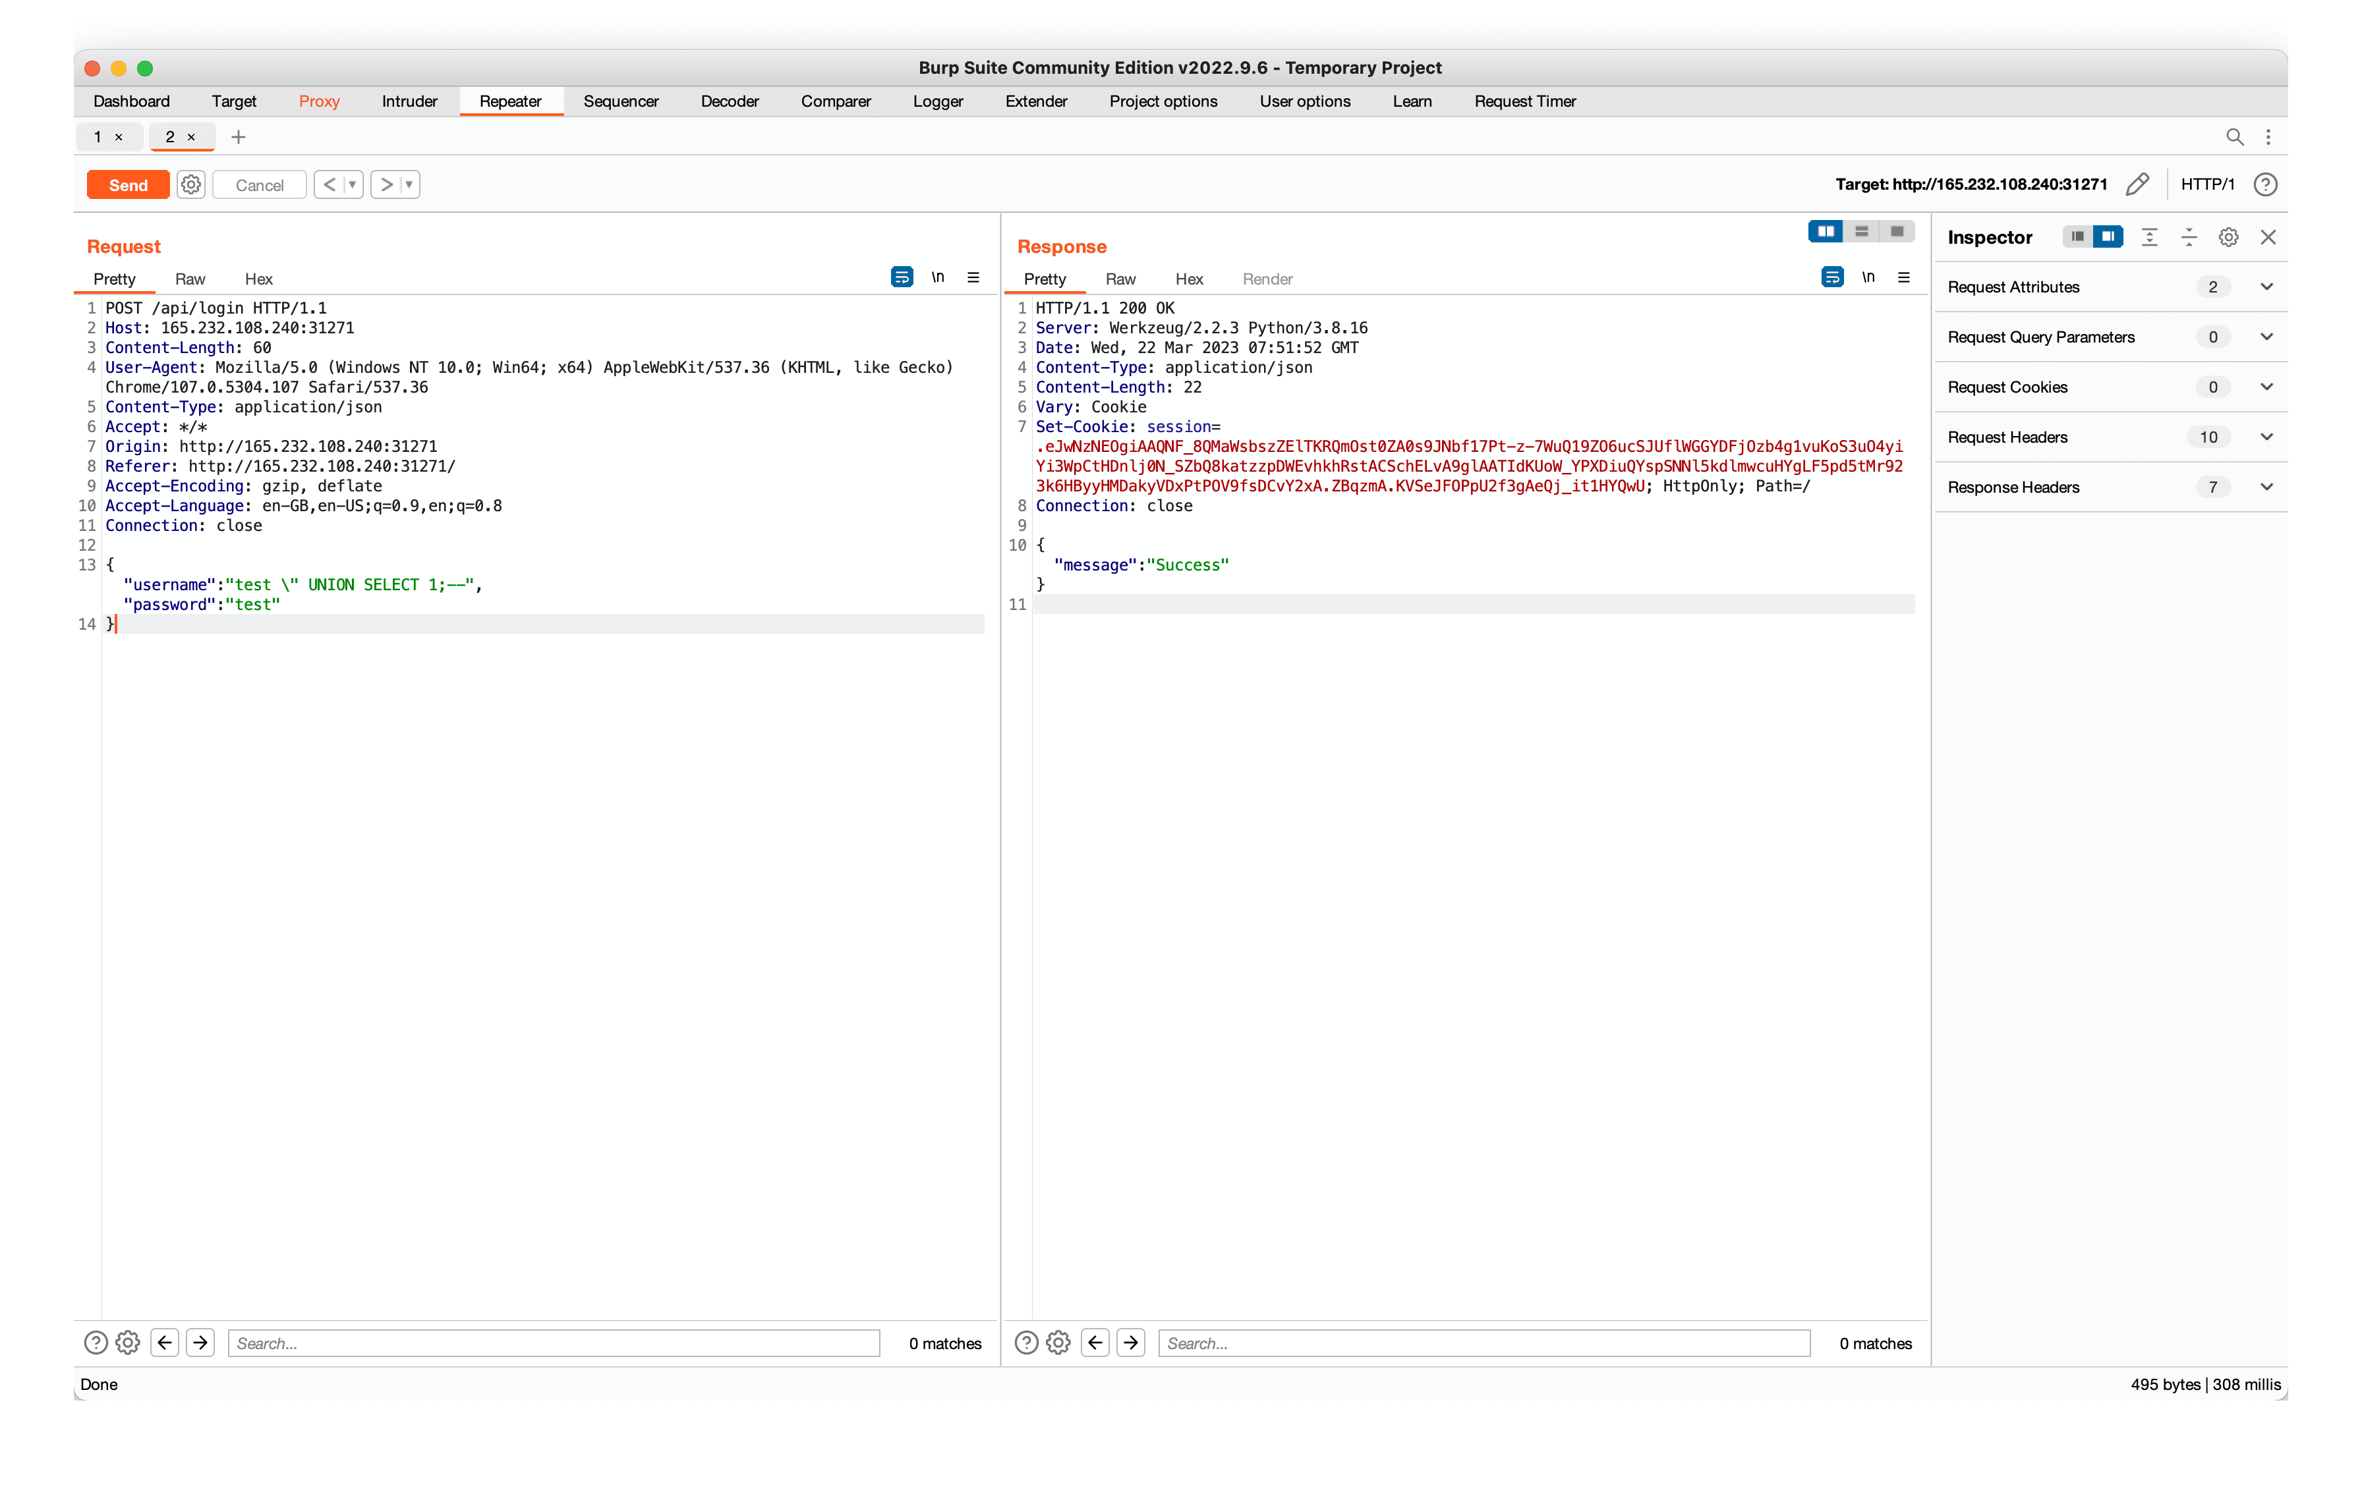Open the forward history dropdown arrow
Screen dimensions: 2362x1498
point(409,184)
